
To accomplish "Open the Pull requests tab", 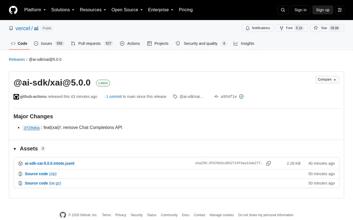I will coord(92,43).
